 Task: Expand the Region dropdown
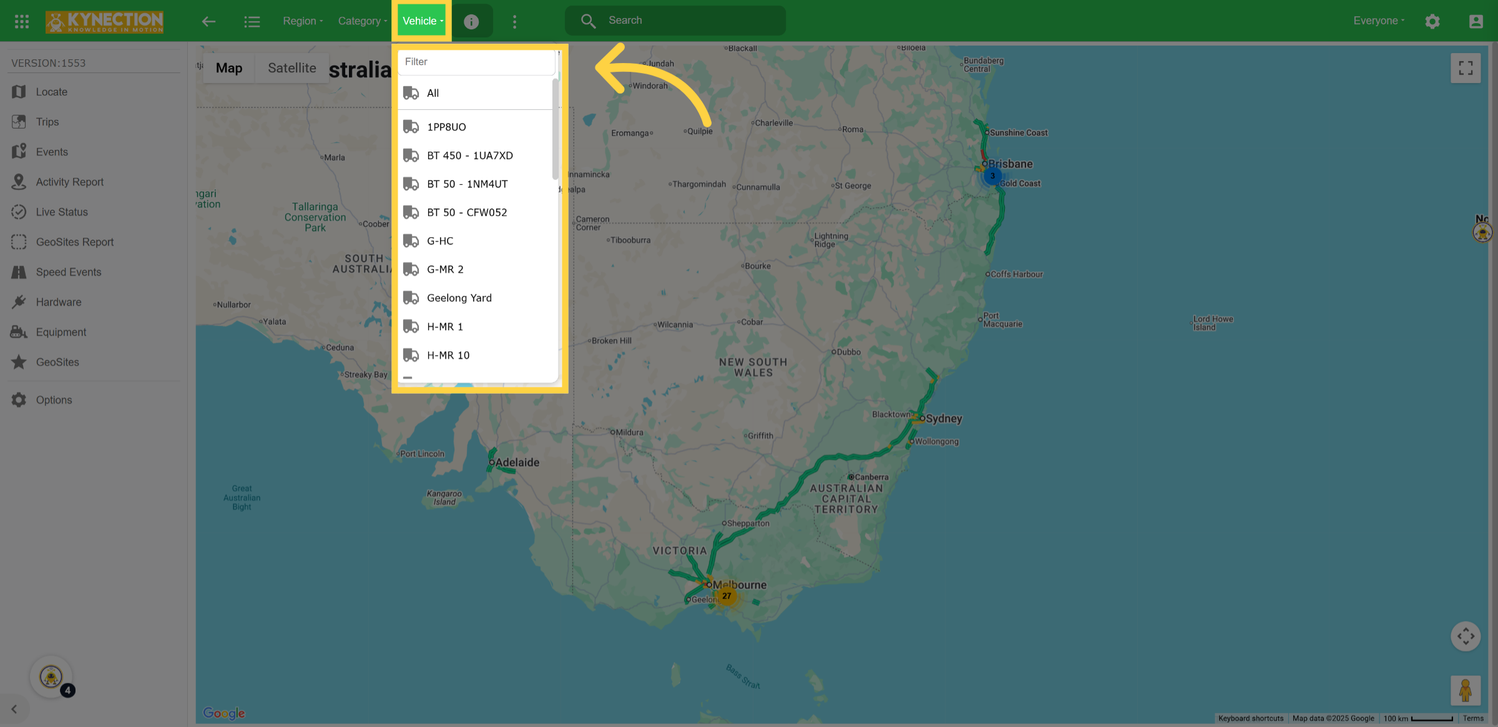(x=303, y=21)
